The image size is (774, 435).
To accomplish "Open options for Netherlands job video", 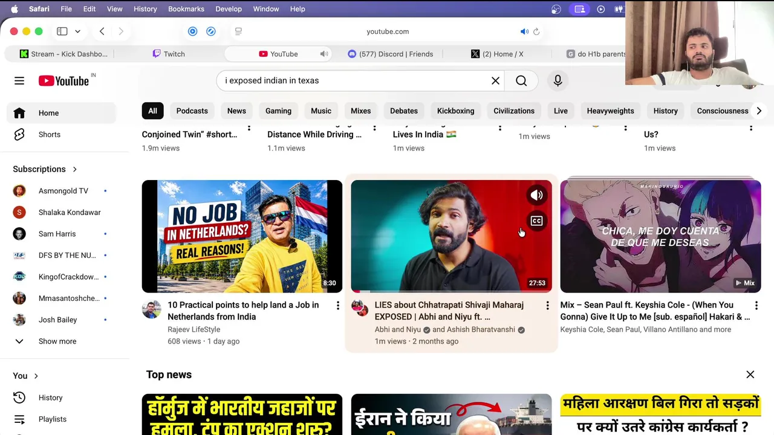I will [338, 306].
